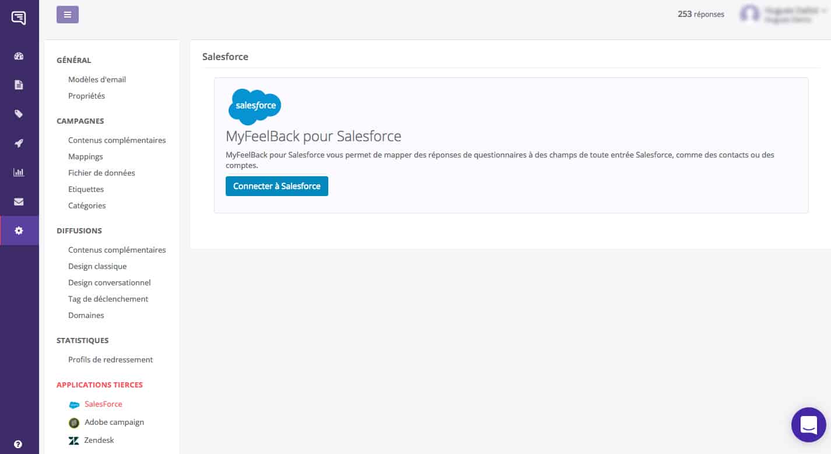Image resolution: width=831 pixels, height=454 pixels.
Task: Click the Adobe campaign round icon
Action: point(74,422)
